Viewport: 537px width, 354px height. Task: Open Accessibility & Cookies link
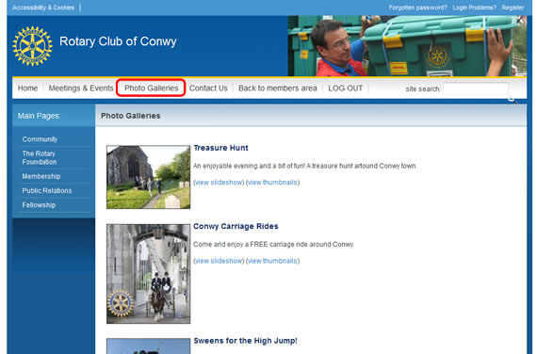pos(43,8)
